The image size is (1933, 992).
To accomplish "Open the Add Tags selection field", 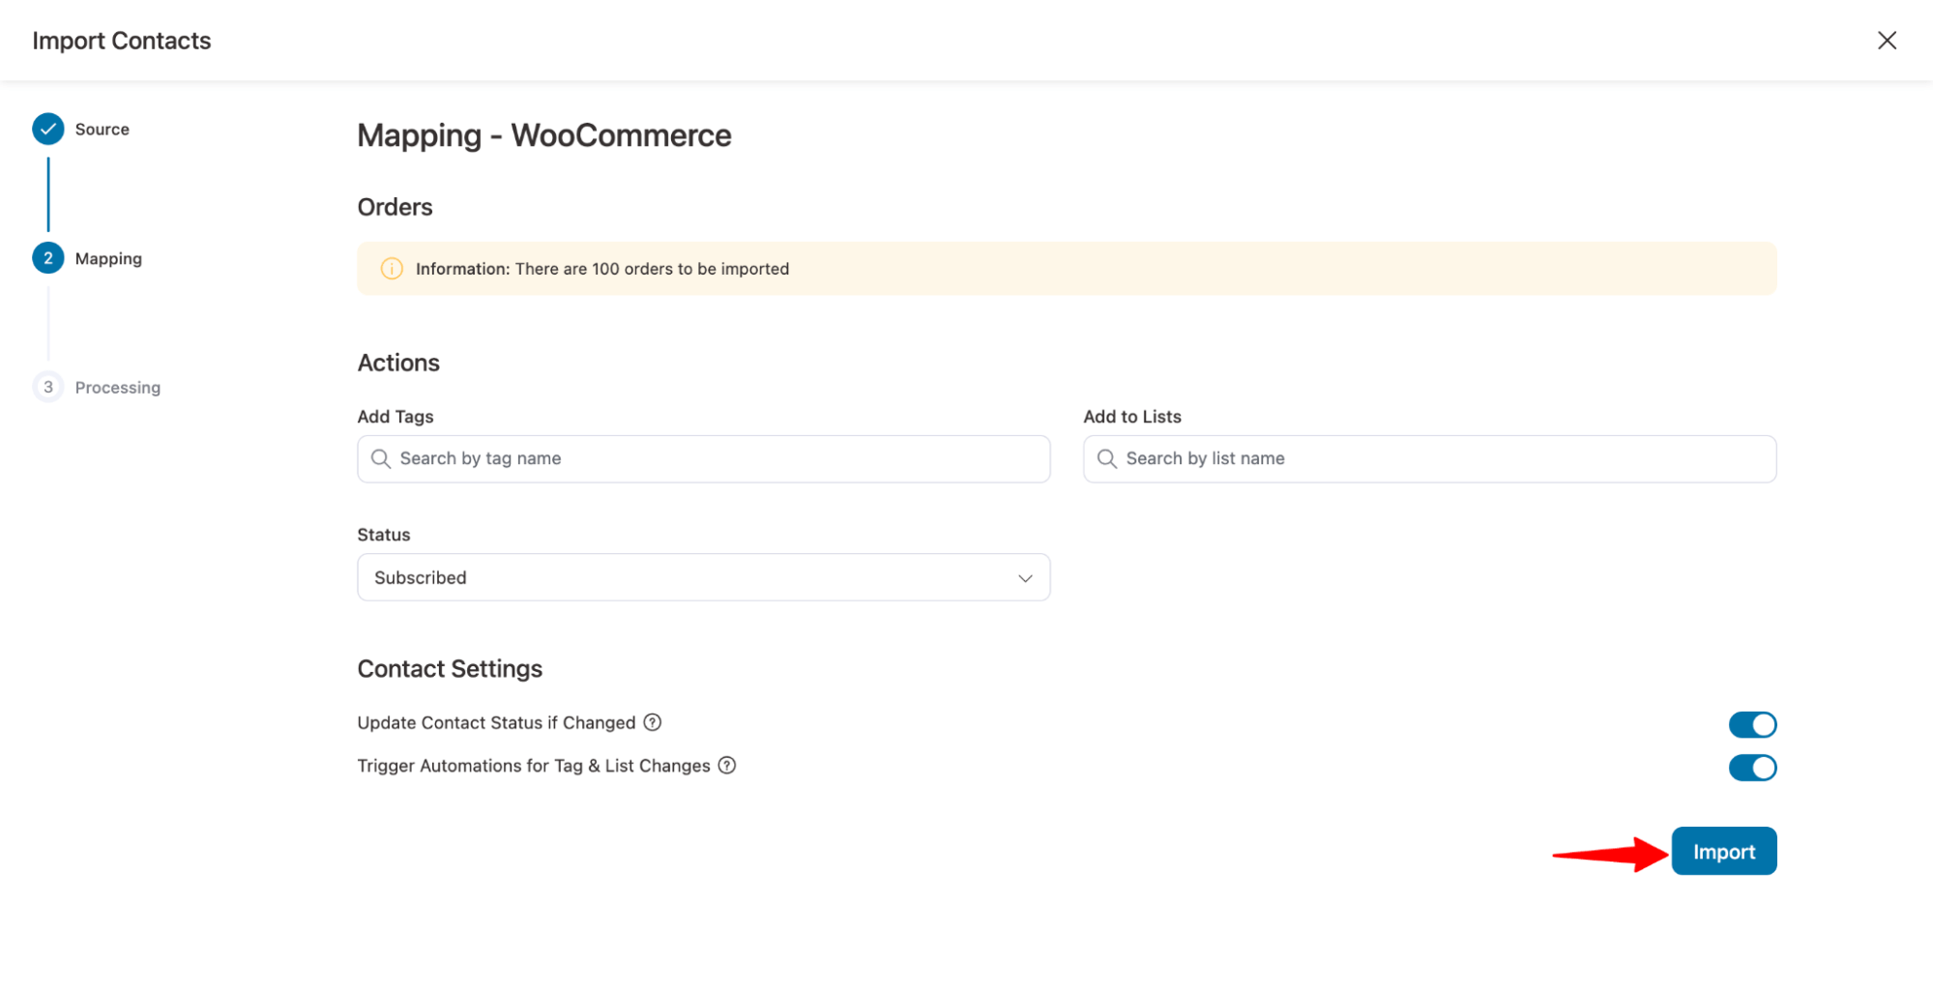I will click(703, 458).
